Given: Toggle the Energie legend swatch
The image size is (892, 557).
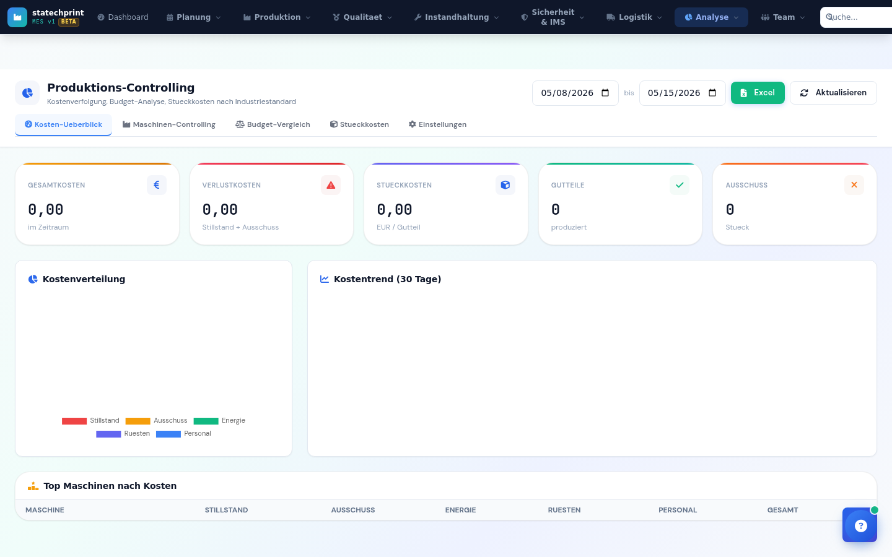Looking at the screenshot, I should [206, 421].
